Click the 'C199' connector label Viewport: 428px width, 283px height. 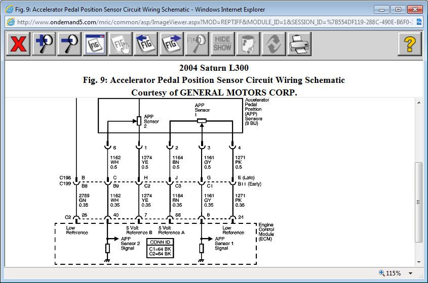(65, 183)
